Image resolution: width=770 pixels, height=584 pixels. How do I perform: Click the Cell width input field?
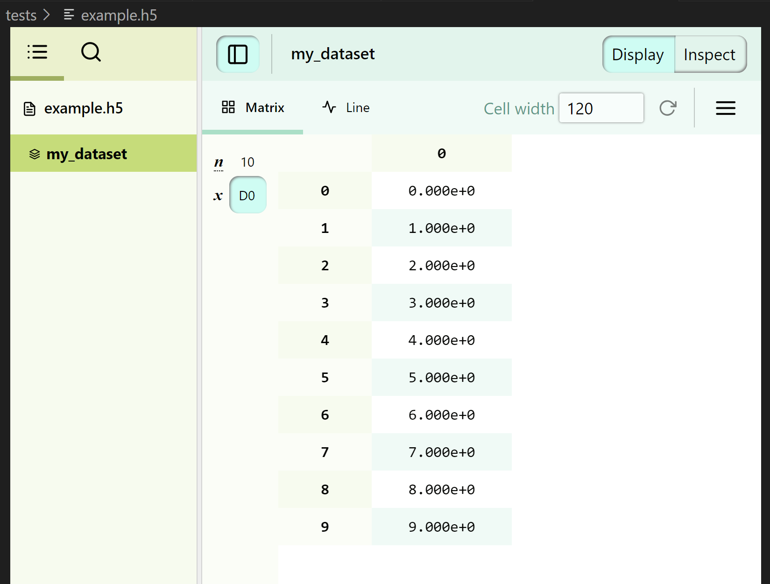tap(601, 108)
